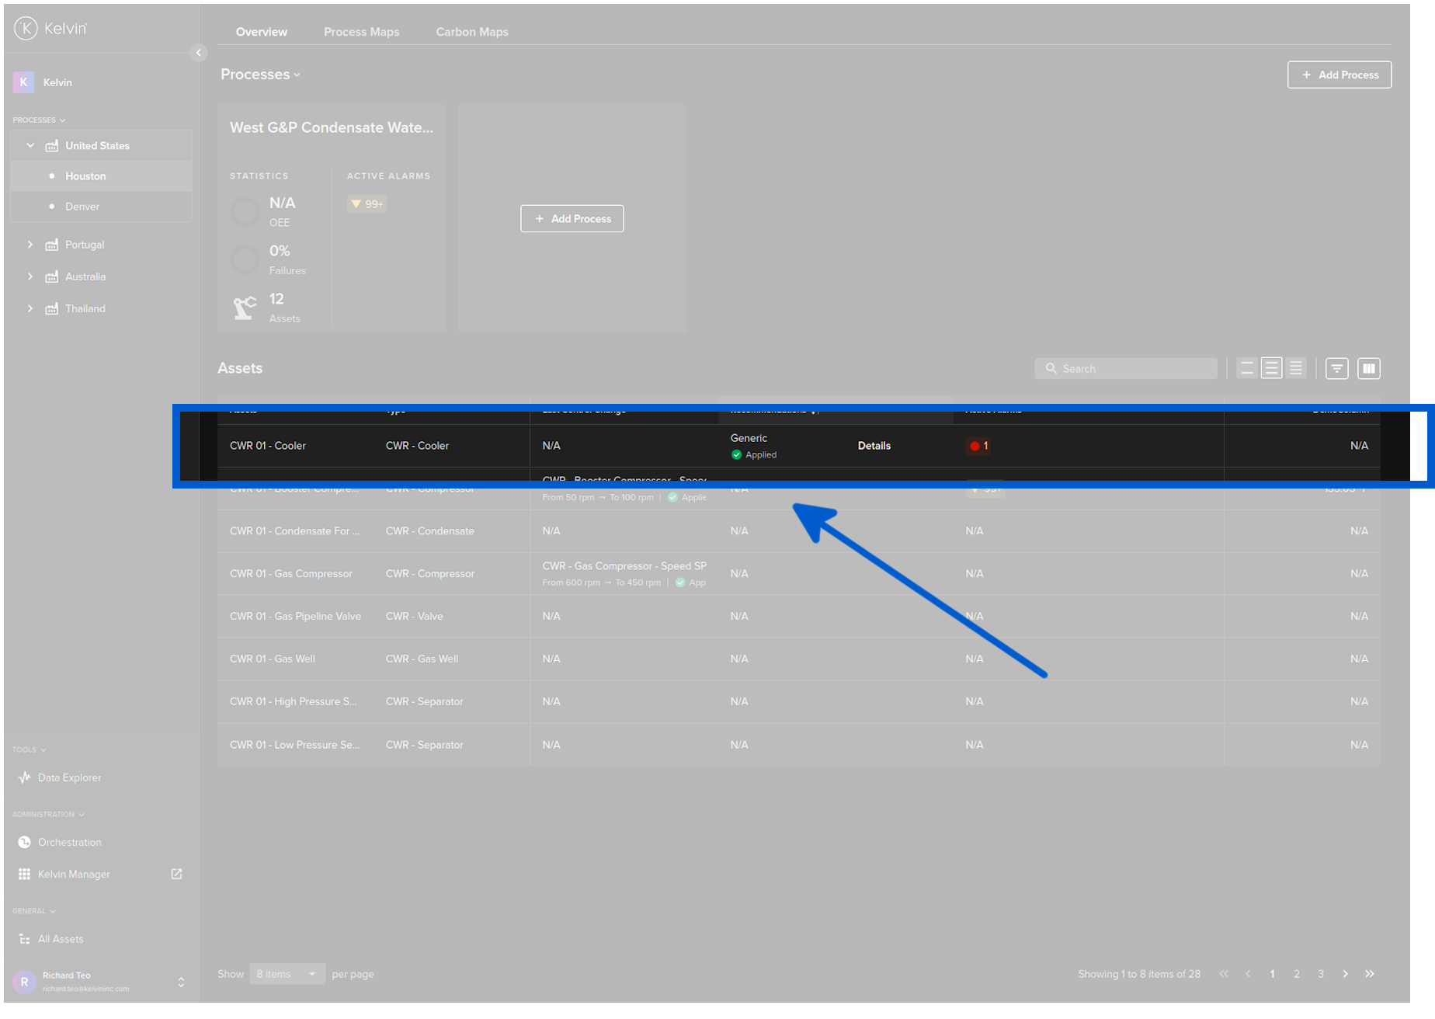Switch to the Process Maps tab
The height and width of the screenshot is (1019, 1435).
(x=361, y=32)
